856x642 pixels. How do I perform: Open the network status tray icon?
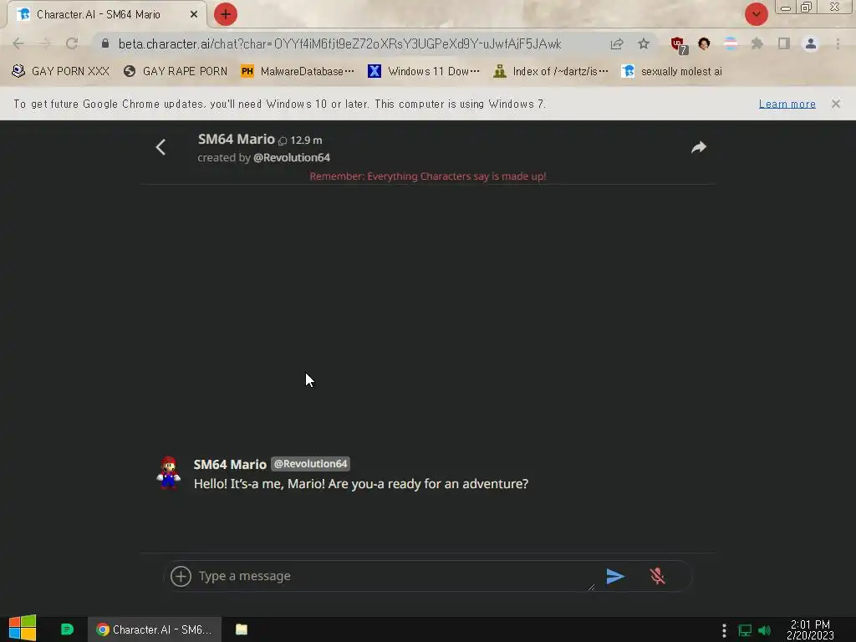(x=745, y=630)
